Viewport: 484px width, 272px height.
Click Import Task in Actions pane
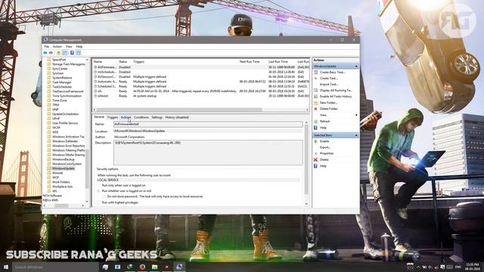[329, 84]
